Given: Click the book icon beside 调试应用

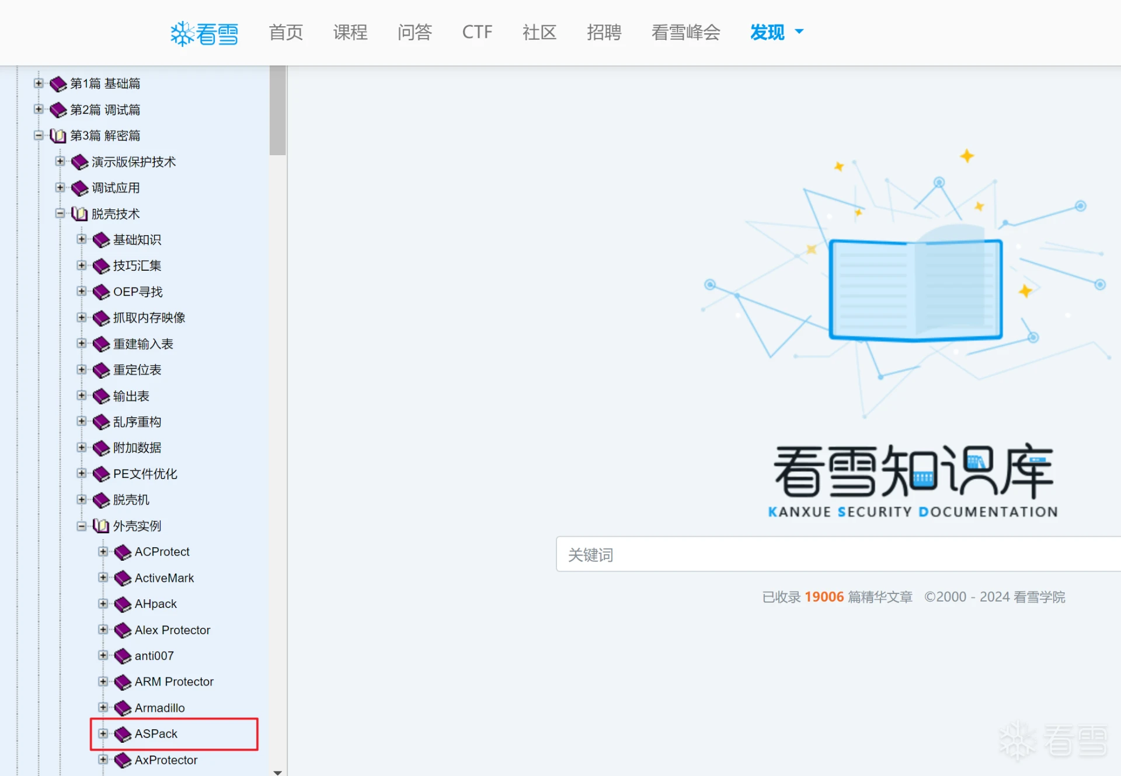Looking at the screenshot, I should [x=80, y=188].
